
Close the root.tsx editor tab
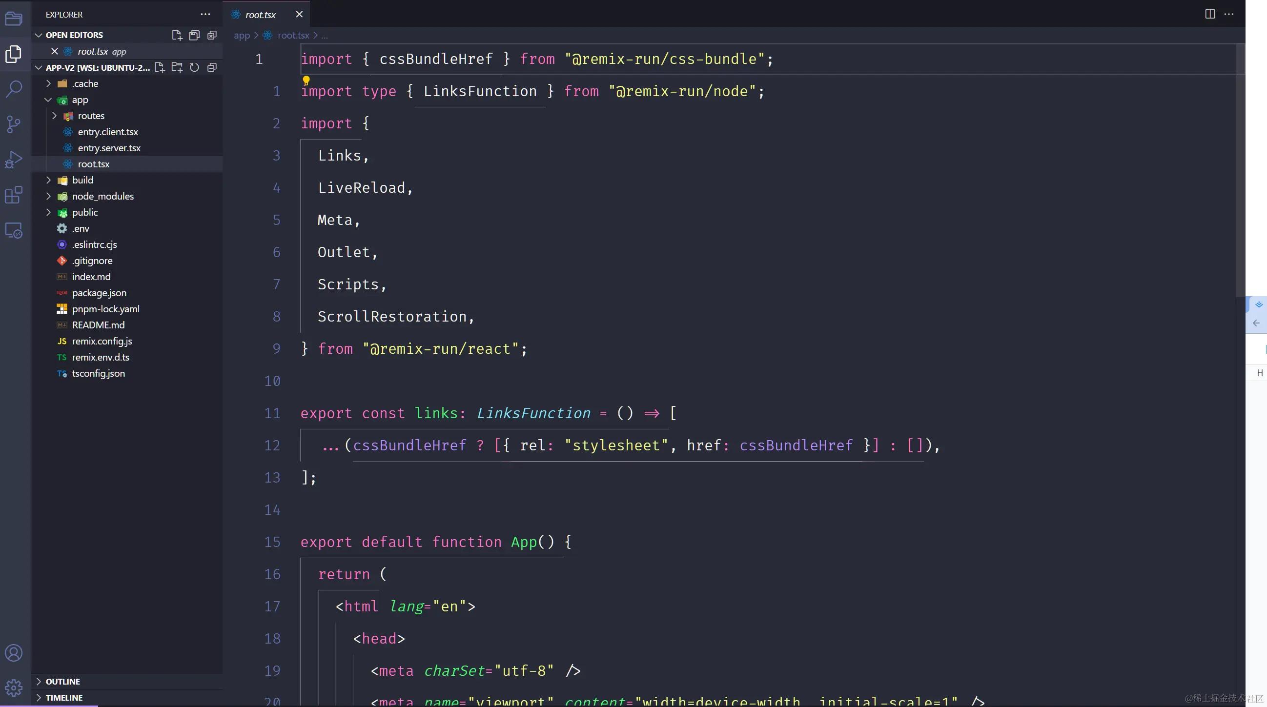point(299,14)
